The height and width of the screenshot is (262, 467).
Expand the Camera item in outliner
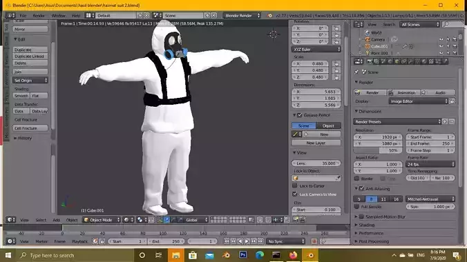pos(360,39)
